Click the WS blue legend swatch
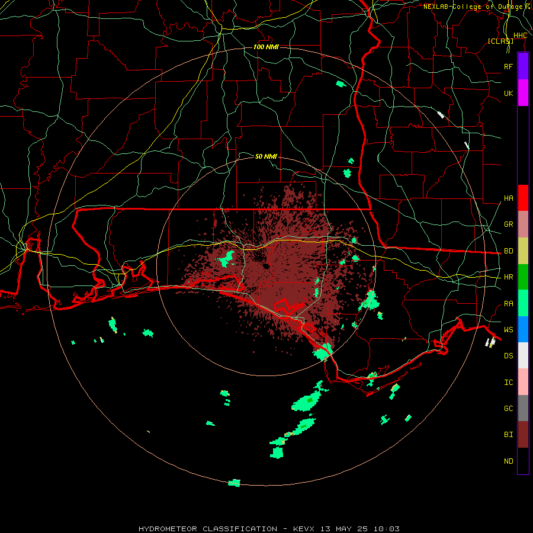Viewport: 533px width, 533px height. pyautogui.click(x=523, y=329)
